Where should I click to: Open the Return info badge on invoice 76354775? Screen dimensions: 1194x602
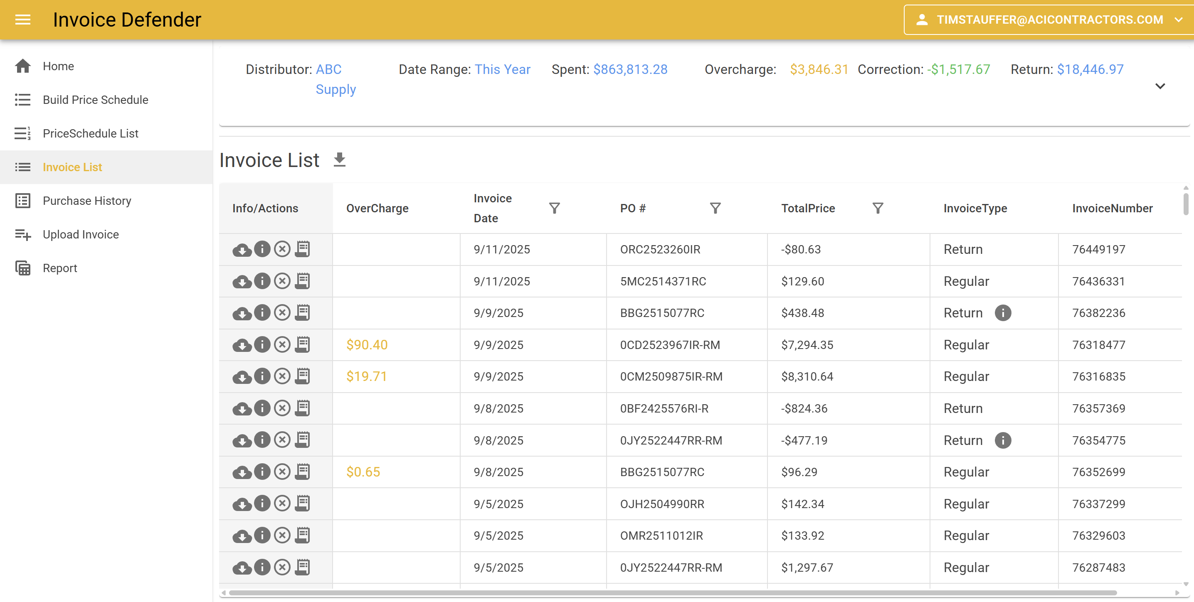pos(1004,440)
